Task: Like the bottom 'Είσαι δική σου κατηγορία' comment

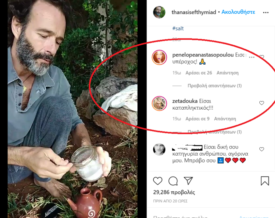Action: (262, 149)
